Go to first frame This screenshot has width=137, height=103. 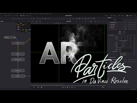point(63,87)
